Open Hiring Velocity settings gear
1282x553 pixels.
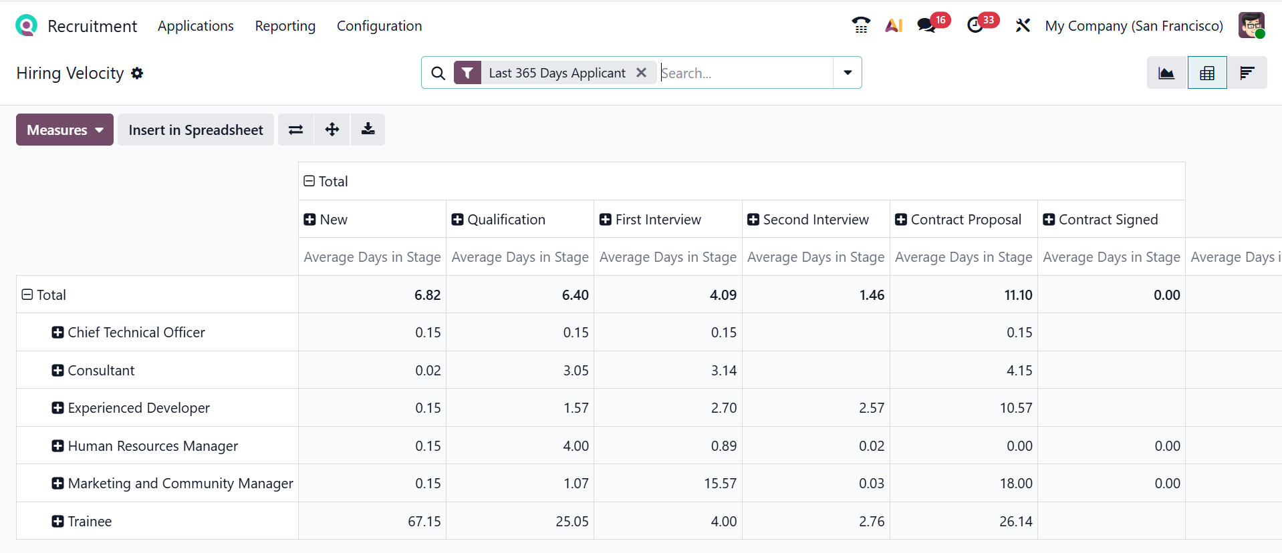point(137,73)
